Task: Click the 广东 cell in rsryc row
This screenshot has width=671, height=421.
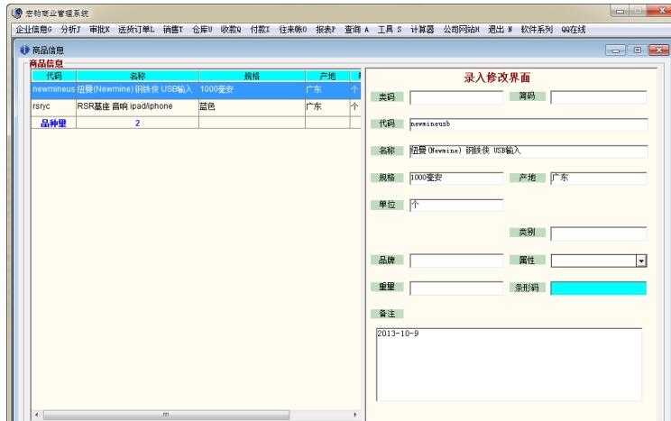Action: pyautogui.click(x=327, y=106)
